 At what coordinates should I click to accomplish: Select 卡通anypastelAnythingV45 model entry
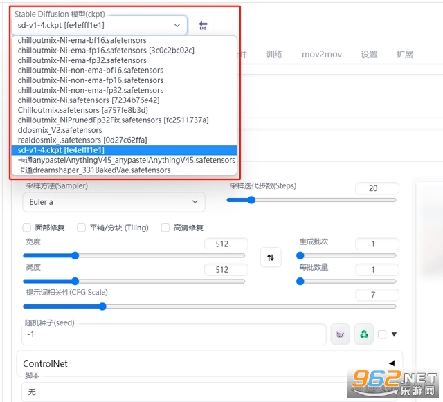[124, 160]
